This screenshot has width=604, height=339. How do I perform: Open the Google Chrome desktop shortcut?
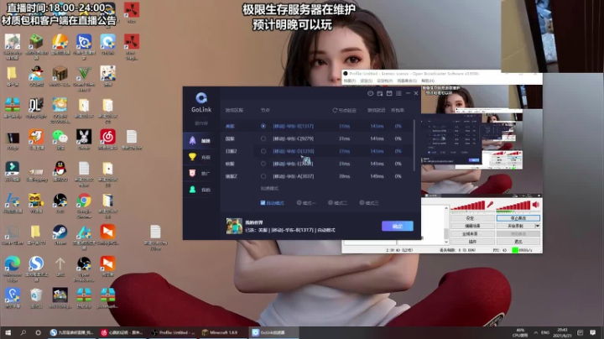click(x=84, y=205)
